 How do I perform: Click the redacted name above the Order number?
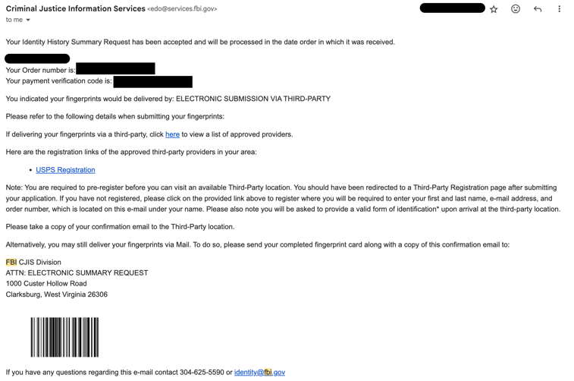click(37, 58)
